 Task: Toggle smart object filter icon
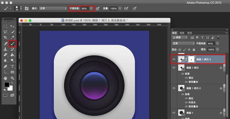[213, 37]
